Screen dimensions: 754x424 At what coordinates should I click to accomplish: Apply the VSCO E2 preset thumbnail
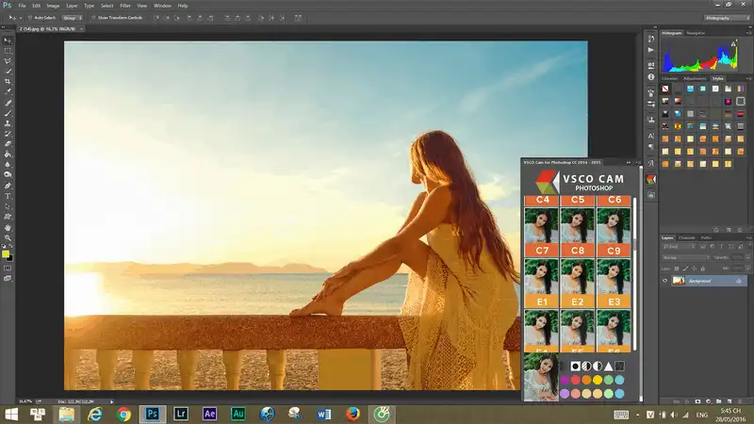coord(578,276)
